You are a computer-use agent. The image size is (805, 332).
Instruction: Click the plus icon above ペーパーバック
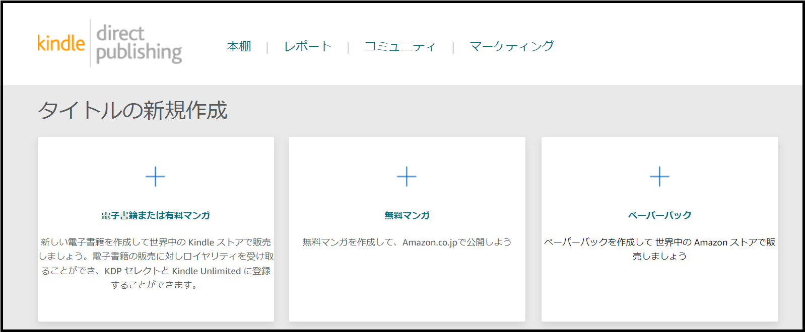(x=659, y=177)
